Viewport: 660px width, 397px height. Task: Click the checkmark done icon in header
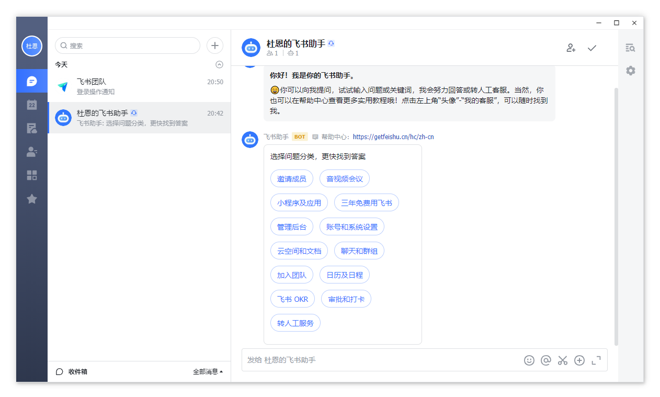tap(592, 48)
